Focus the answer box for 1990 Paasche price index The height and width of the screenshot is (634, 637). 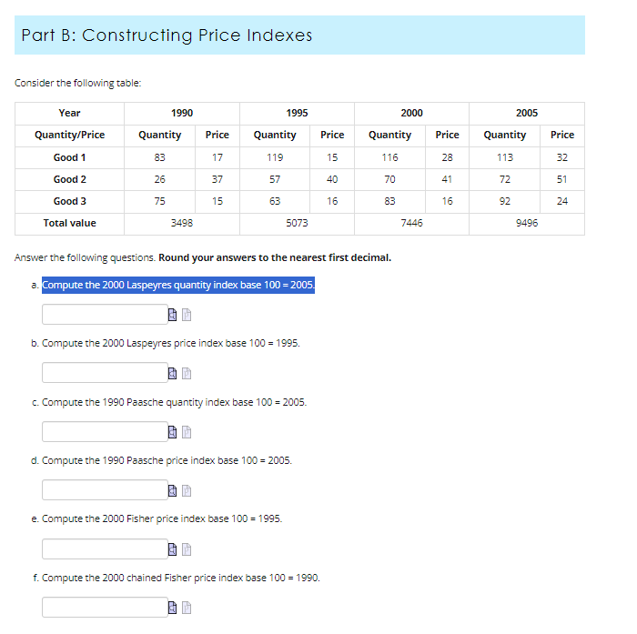pos(105,489)
